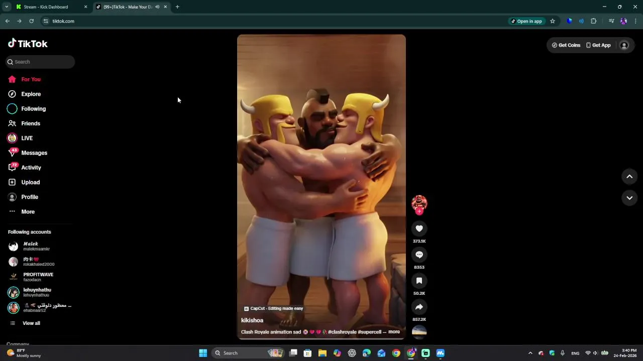This screenshot has height=361, width=643.
Task: Open the Chrome three-dot menu
Action: [x=635, y=21]
